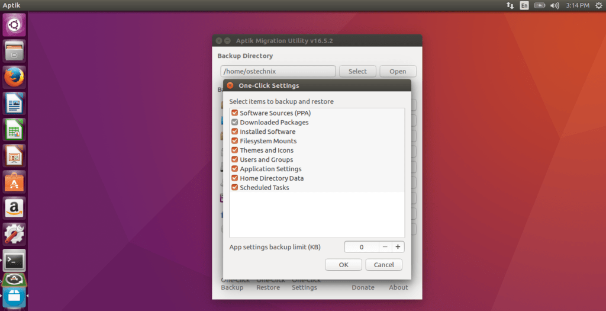Open Firefox browser from dock
This screenshot has width=606, height=311.
click(x=14, y=77)
